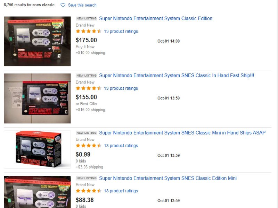Viewport: 278px width, 208px height.
Task: Click the NEW LISTING badge on the first result
Action: 87,18
